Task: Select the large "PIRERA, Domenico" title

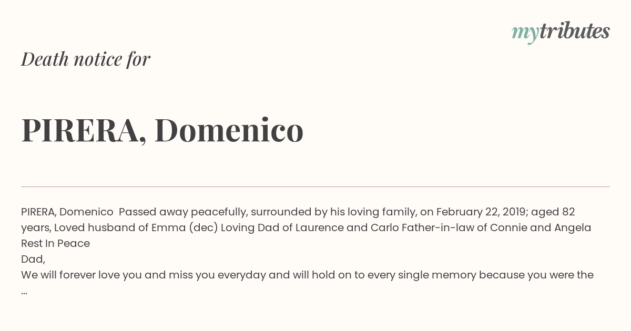Action: (x=162, y=130)
